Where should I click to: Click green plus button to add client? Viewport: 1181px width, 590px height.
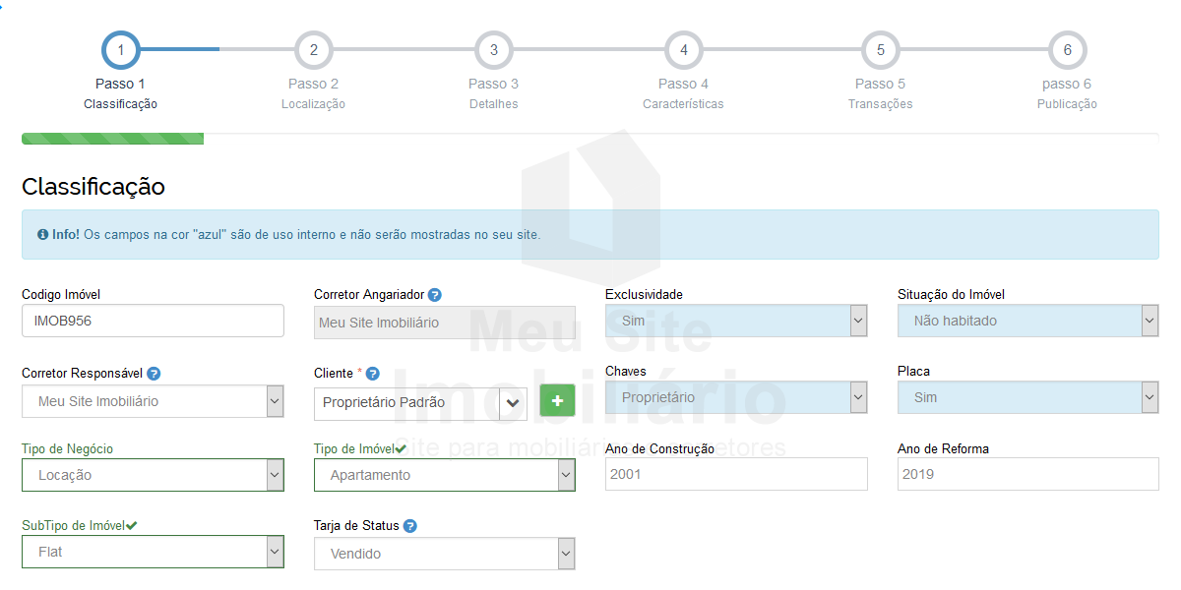(557, 401)
